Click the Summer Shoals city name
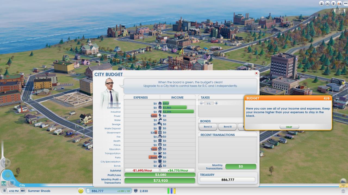Viewport: 348px width, 195px height. (x=39, y=191)
